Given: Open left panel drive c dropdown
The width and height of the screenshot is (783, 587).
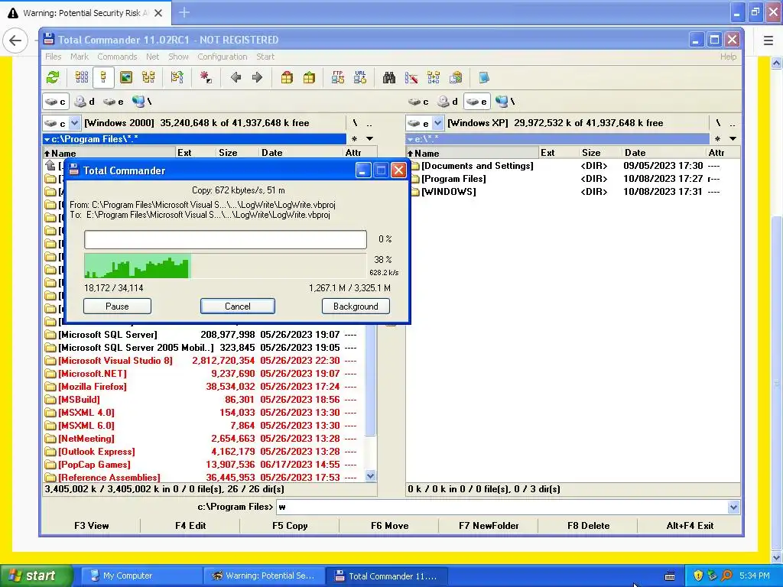Looking at the screenshot, I should pos(74,123).
